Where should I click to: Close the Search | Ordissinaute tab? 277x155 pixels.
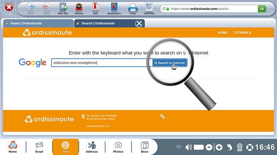(x=139, y=23)
